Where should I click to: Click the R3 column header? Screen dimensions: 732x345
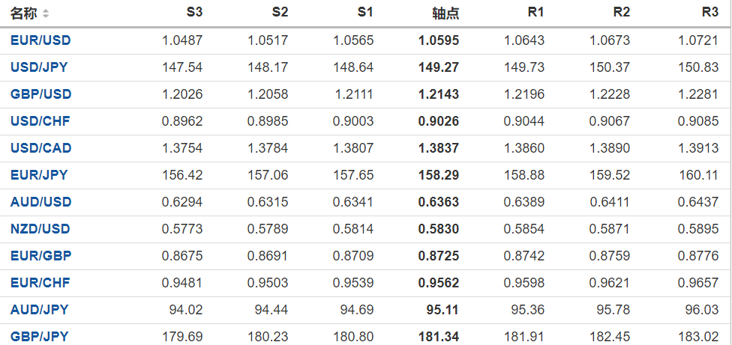click(709, 13)
